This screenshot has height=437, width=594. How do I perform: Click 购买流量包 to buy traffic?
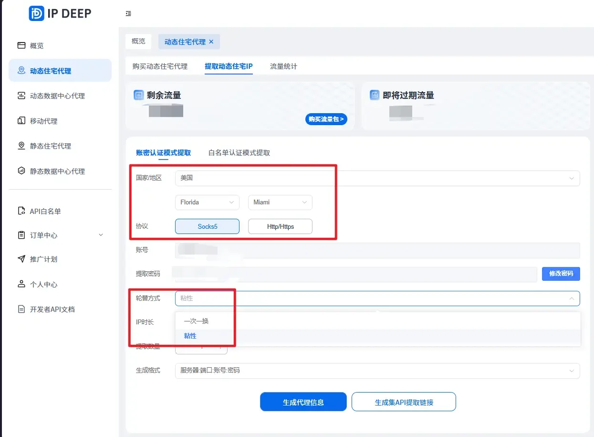pos(326,119)
